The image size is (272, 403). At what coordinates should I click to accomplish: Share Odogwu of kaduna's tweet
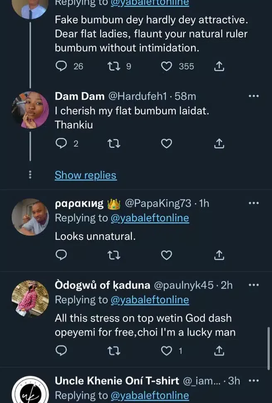pos(219,351)
